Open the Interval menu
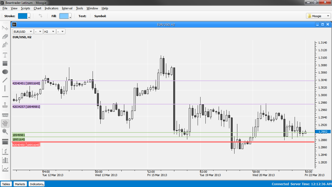This screenshot has width=332, height=187. pos(67,8)
